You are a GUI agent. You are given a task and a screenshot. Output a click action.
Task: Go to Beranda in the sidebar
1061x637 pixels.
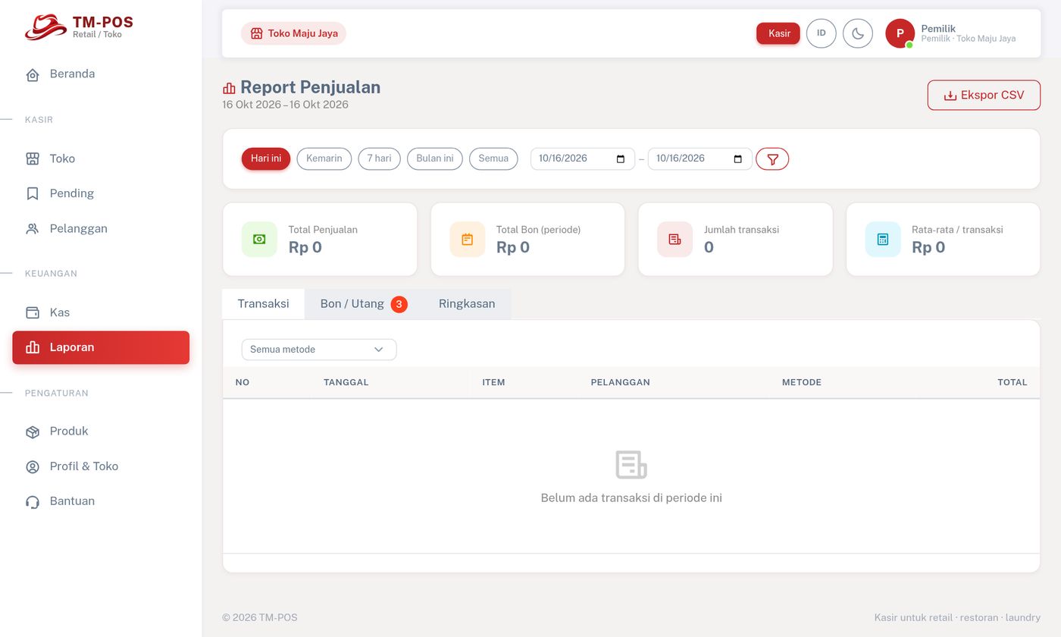[101, 74]
